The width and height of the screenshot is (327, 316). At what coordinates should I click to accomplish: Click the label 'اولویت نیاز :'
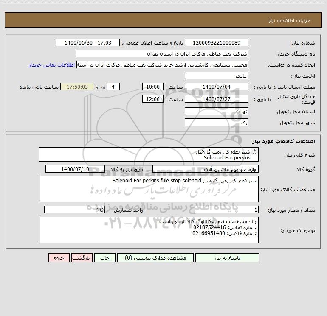pyautogui.click(x=303, y=76)
